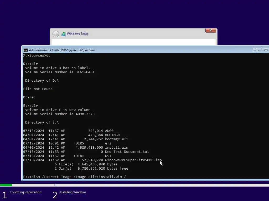Click the File Not Found message
This screenshot has height=201, width=269.
pos(38,89)
